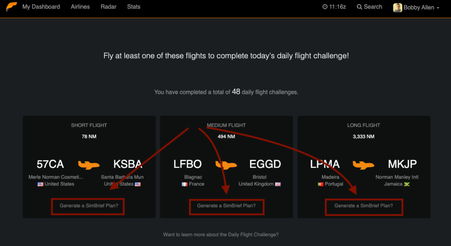Click the orange plane icon for LFBO to EGGD
The image size is (451, 246).
coord(226,165)
